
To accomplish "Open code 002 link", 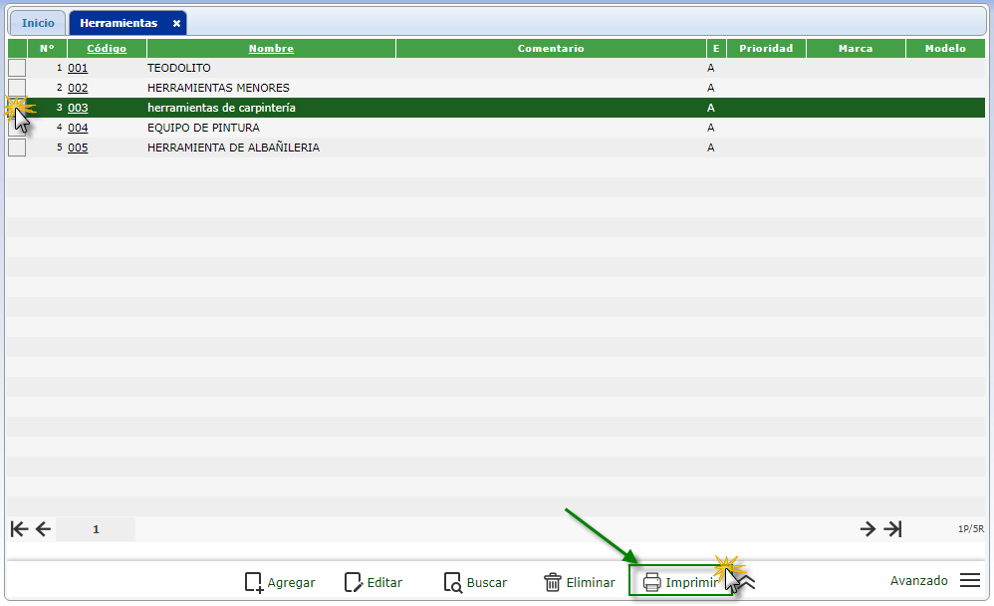I will 78,88.
